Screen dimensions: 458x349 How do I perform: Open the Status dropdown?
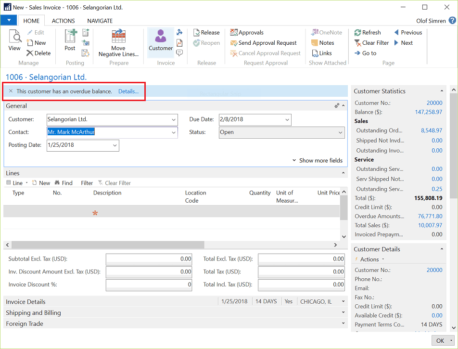point(340,132)
